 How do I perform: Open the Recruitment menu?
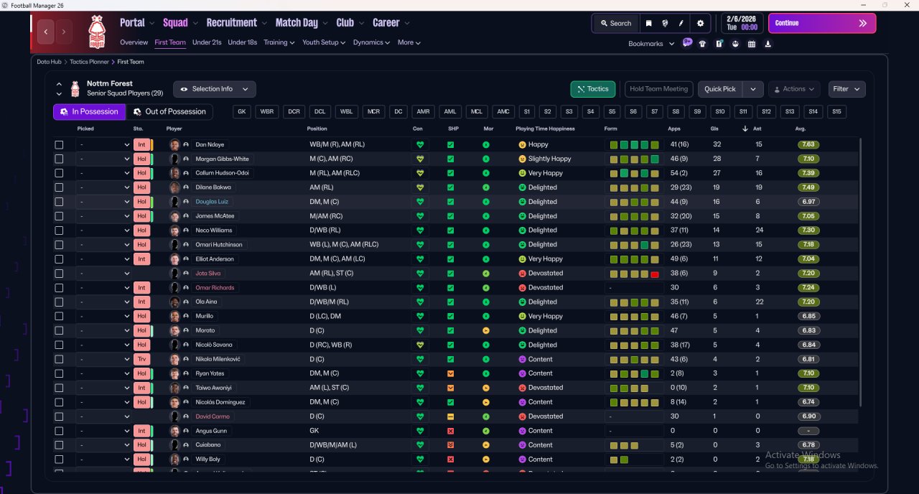coord(236,23)
